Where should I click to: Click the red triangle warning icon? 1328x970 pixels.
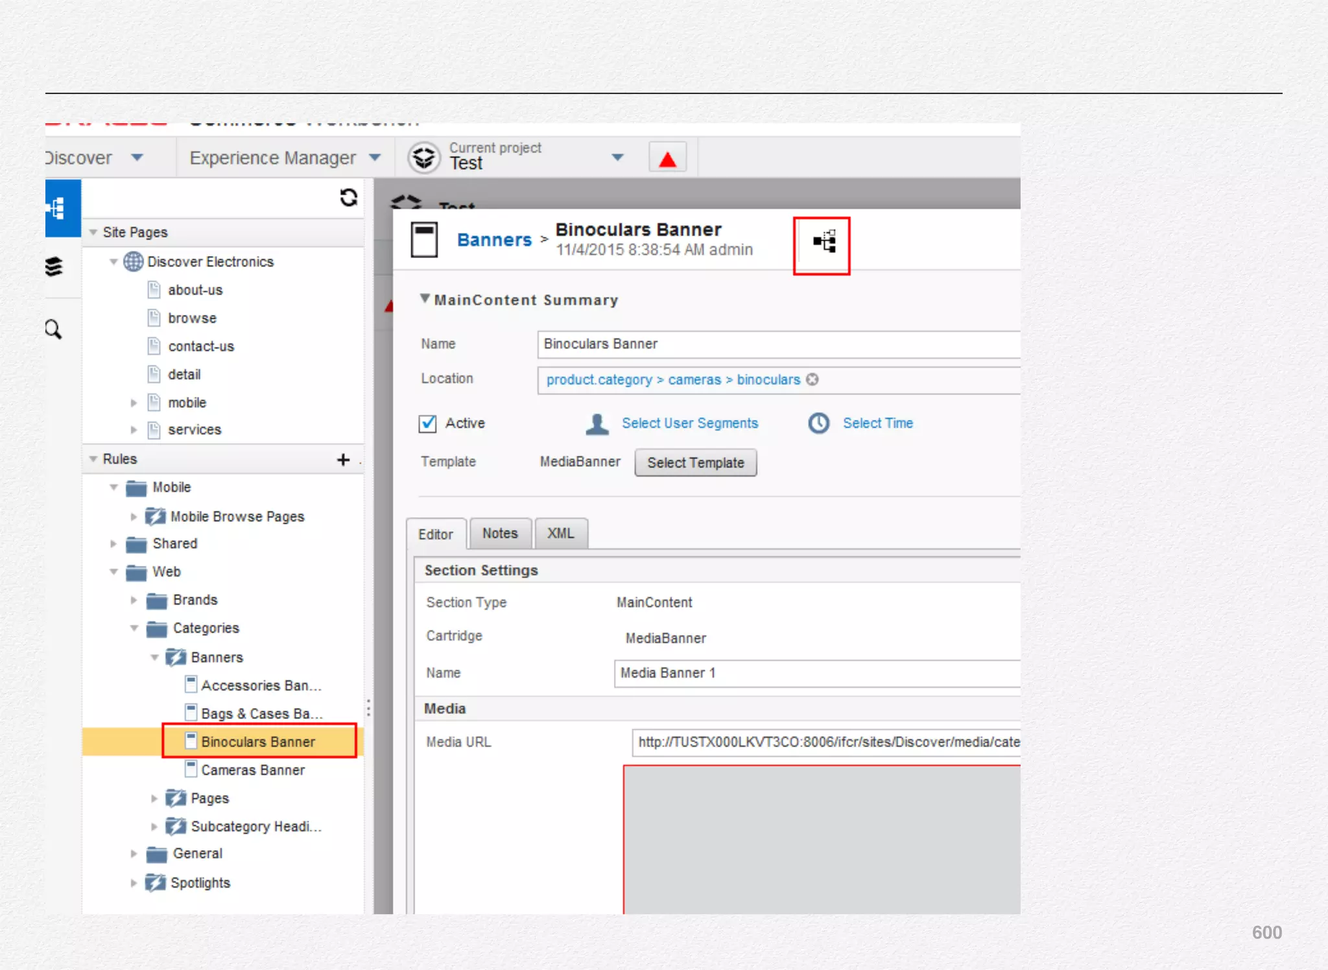667,159
